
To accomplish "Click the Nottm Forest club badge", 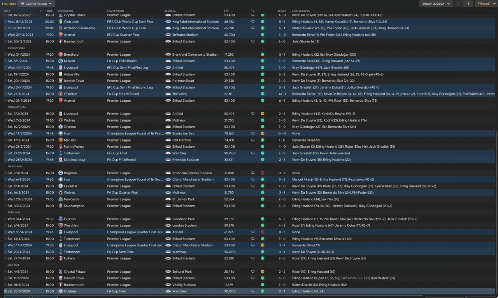I will 60,146.
